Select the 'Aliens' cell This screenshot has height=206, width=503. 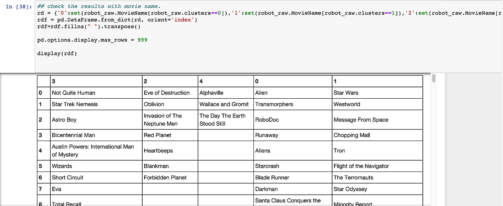click(293, 150)
